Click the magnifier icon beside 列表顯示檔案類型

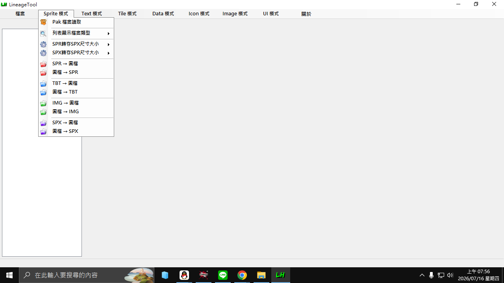point(43,33)
